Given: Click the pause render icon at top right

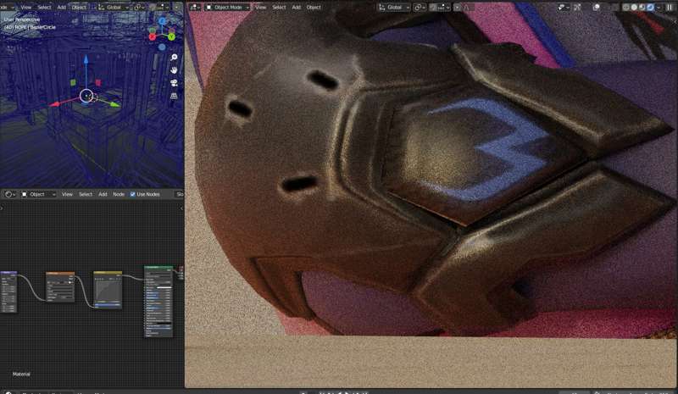Looking at the screenshot, I should tap(670, 8).
